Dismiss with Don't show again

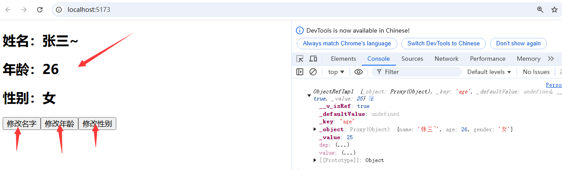click(x=518, y=43)
